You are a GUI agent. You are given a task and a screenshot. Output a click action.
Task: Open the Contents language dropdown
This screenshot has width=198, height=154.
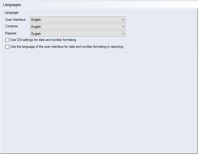[77, 27]
